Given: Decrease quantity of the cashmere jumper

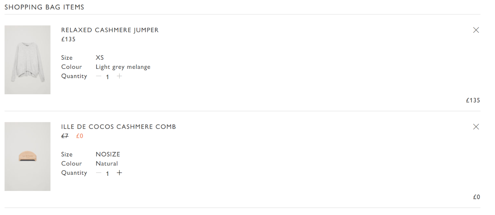Looking at the screenshot, I should tap(99, 76).
